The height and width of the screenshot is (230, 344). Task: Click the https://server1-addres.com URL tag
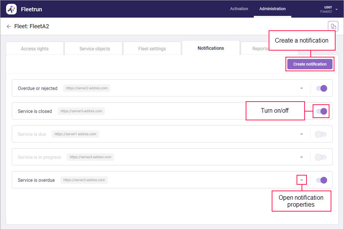75,134
